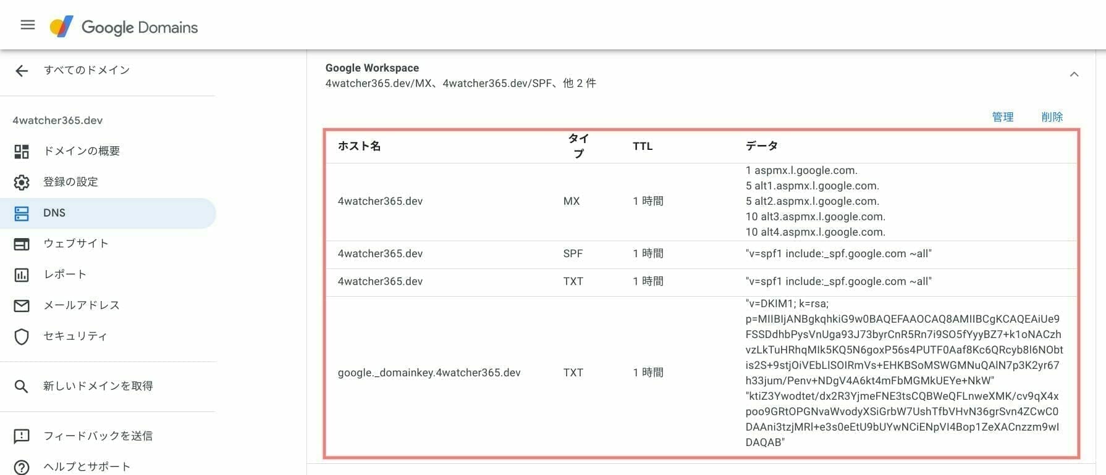This screenshot has width=1106, height=475.
Task: Click the Google Workspace section title
Action: [x=372, y=68]
